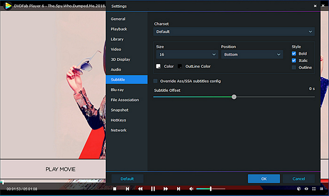Click the OK button
Viewport: 329px width, 196px height.
point(264,179)
